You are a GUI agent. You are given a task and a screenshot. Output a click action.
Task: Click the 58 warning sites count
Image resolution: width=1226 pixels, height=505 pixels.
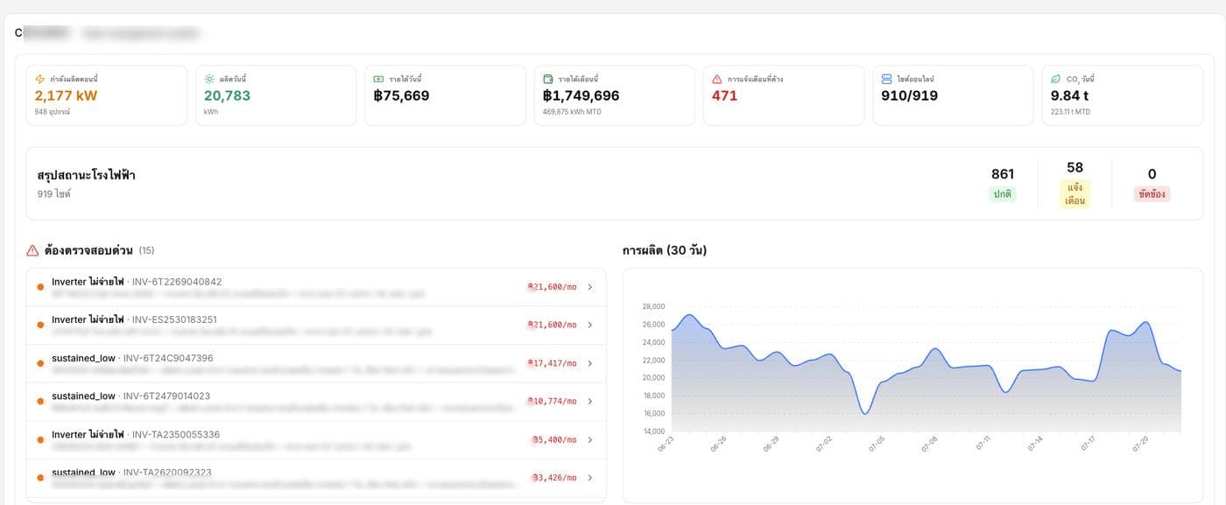pos(1075,167)
